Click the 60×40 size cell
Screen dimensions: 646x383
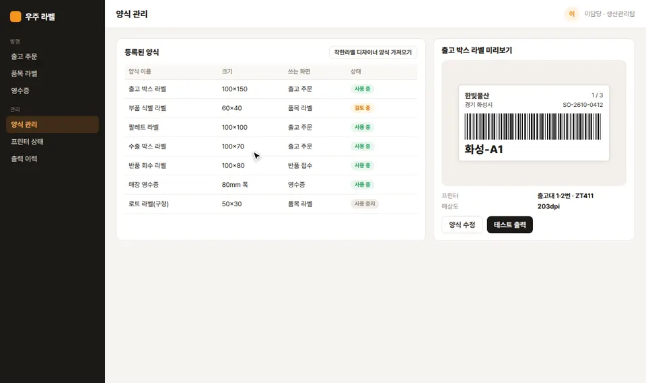pos(232,108)
